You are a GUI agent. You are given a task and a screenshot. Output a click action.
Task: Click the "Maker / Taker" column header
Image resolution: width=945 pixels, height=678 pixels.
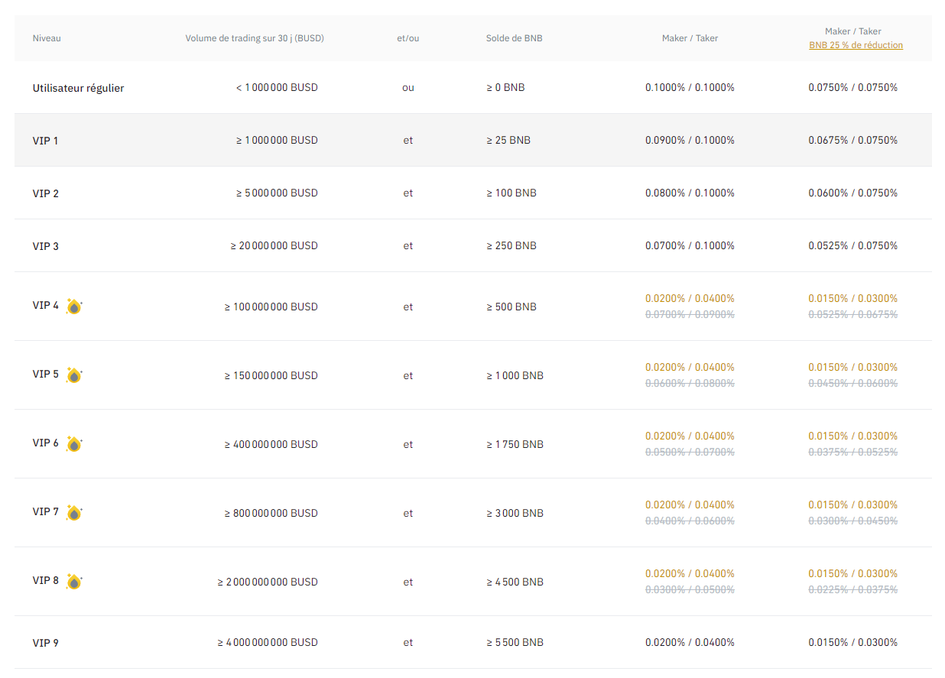(x=690, y=37)
